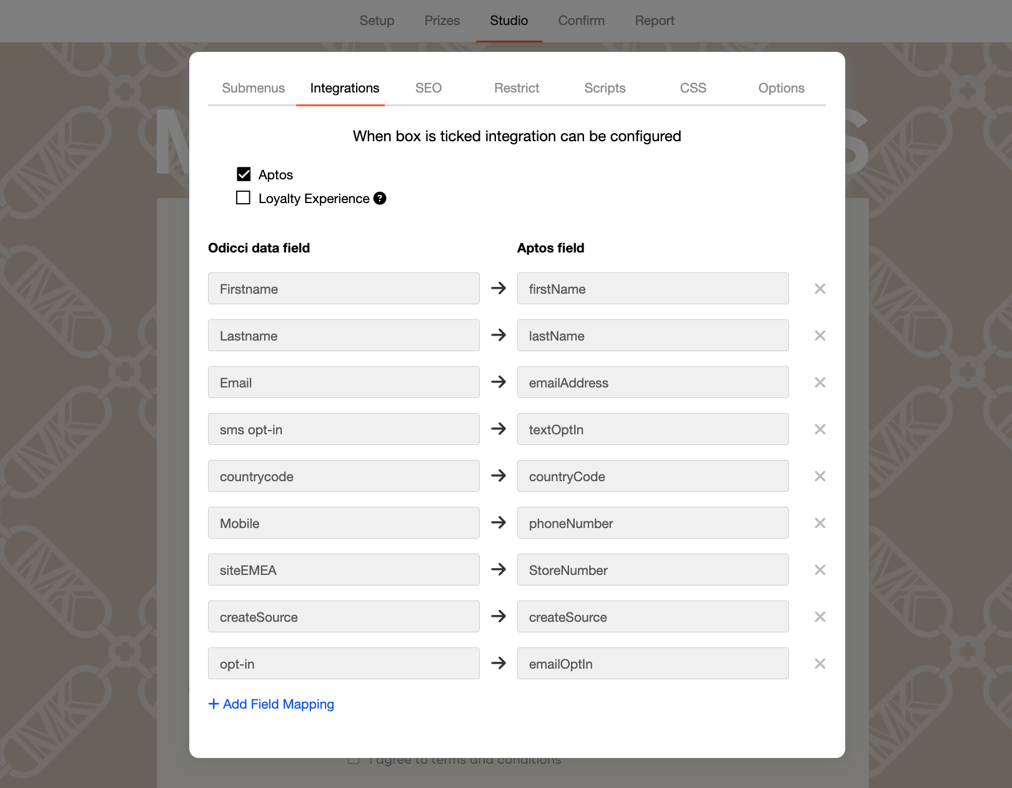1012x788 pixels.
Task: Remove the countrycode mapping row
Action: [820, 476]
